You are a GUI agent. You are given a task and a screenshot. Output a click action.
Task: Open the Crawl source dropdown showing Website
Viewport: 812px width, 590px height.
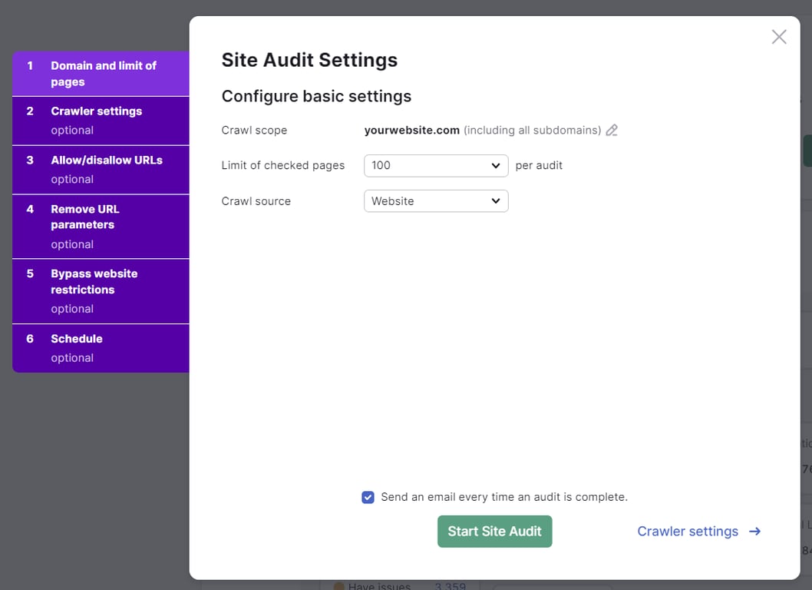point(435,201)
